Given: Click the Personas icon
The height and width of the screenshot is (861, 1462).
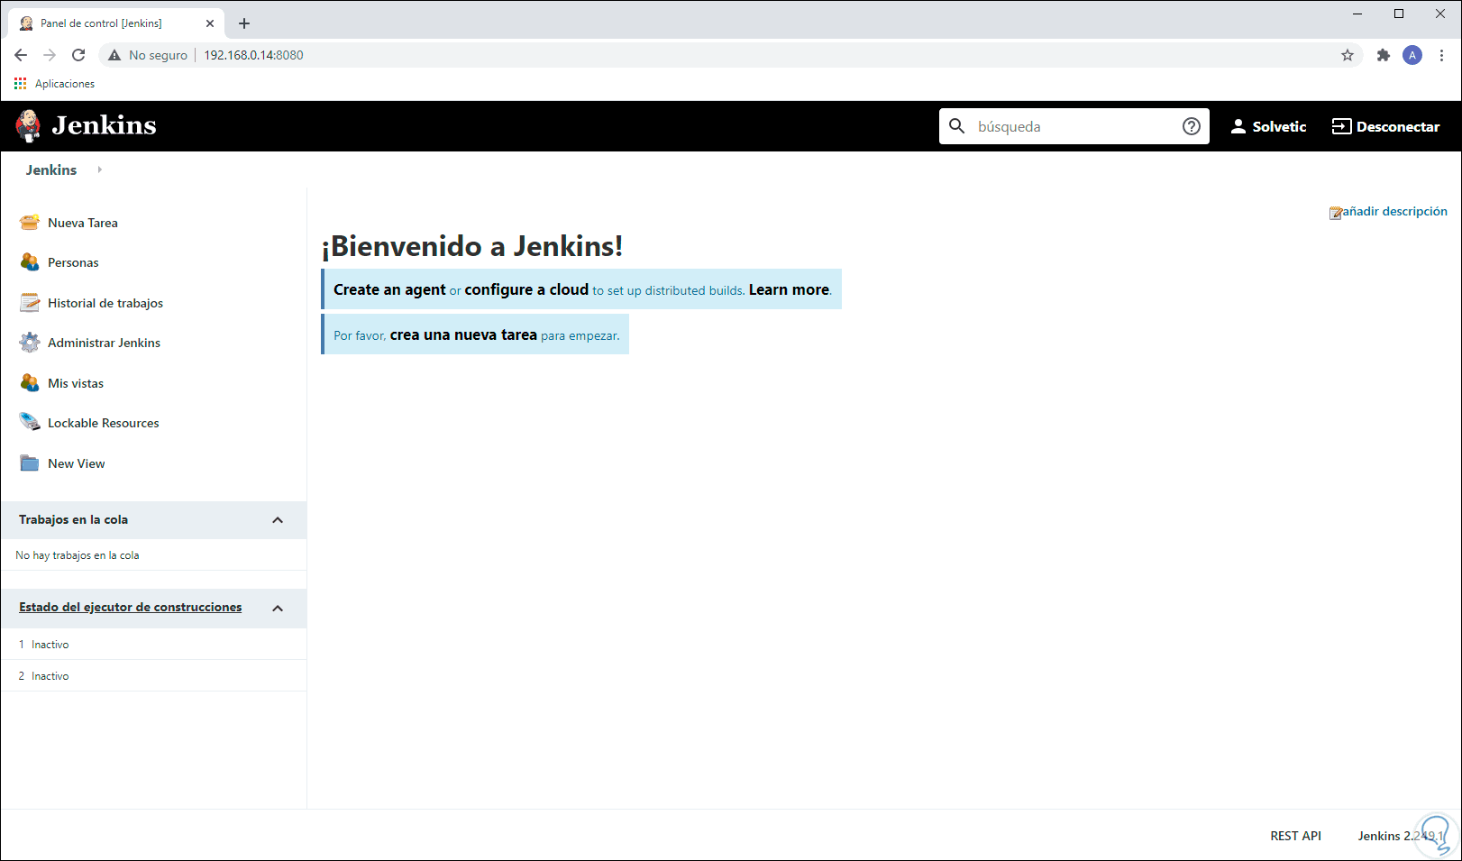Looking at the screenshot, I should pyautogui.click(x=30, y=262).
